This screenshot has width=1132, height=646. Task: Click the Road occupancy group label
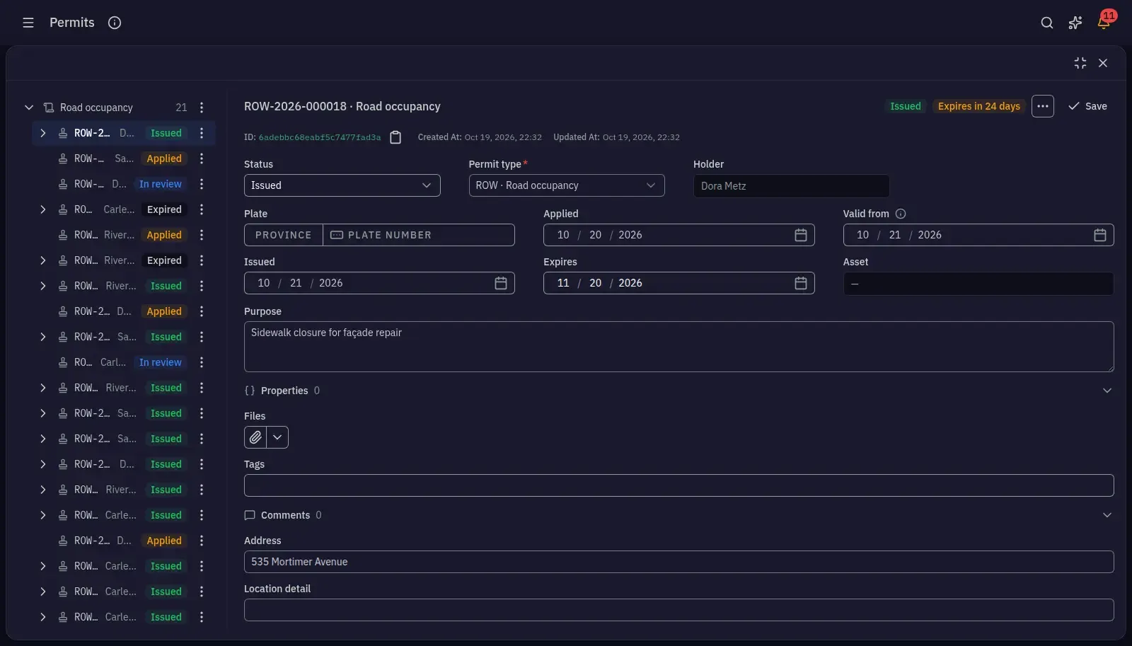96,108
